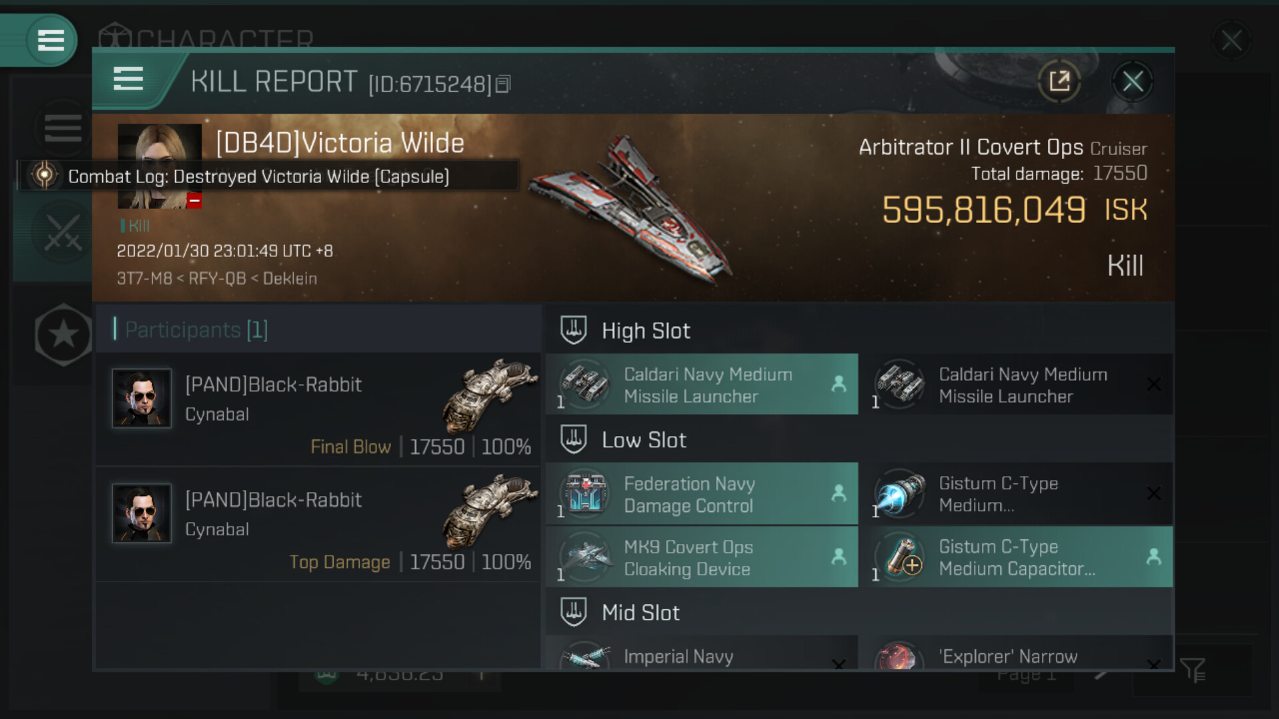View Victoria Wilde's character portrait
The height and width of the screenshot is (719, 1279).
coord(160,166)
